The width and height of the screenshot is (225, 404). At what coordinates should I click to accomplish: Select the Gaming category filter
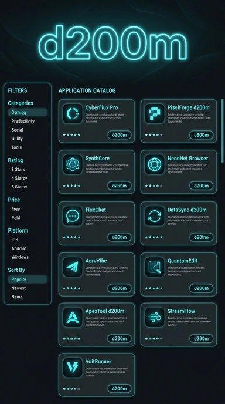pyautogui.click(x=28, y=112)
